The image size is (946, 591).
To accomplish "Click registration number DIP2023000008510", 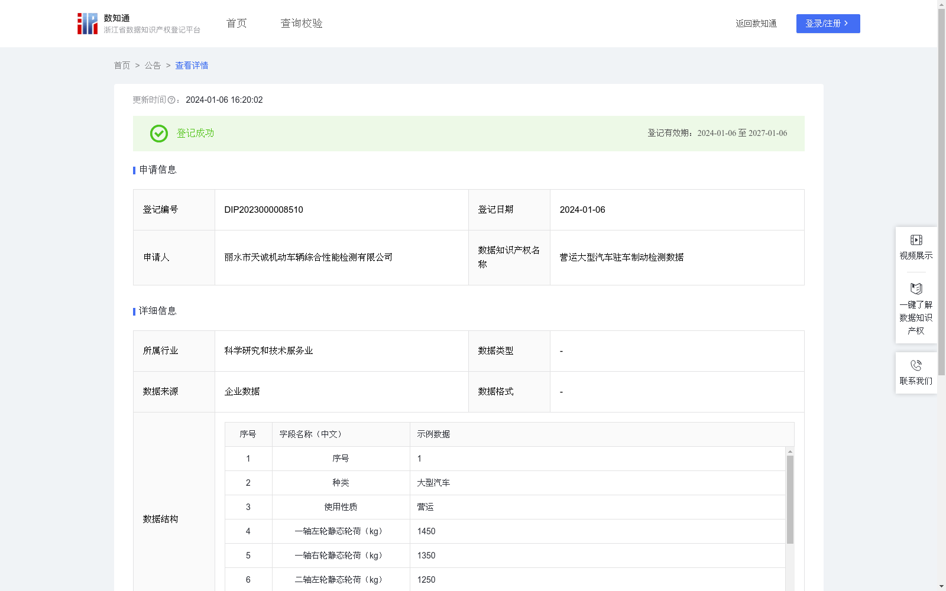I will (264, 210).
